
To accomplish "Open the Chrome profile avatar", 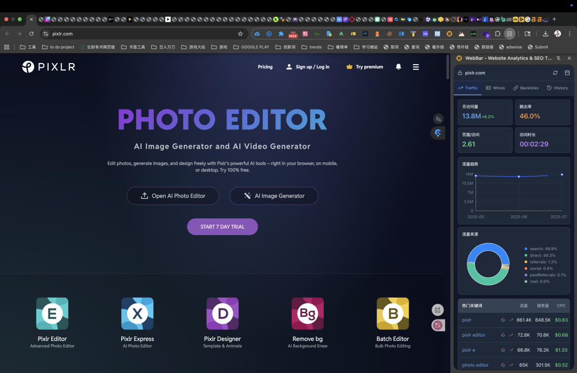I will point(557,34).
